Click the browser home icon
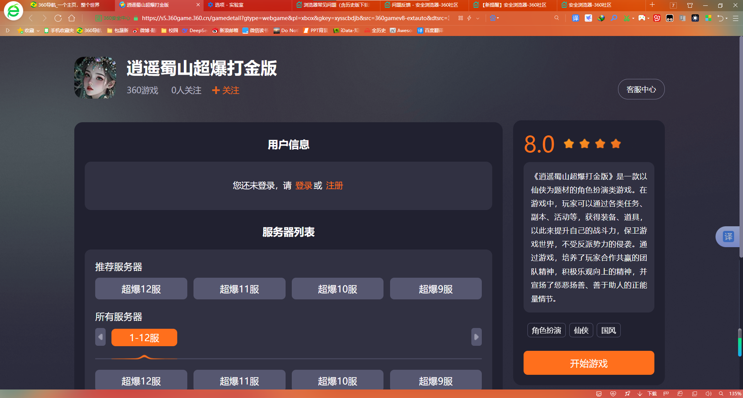 tap(72, 18)
